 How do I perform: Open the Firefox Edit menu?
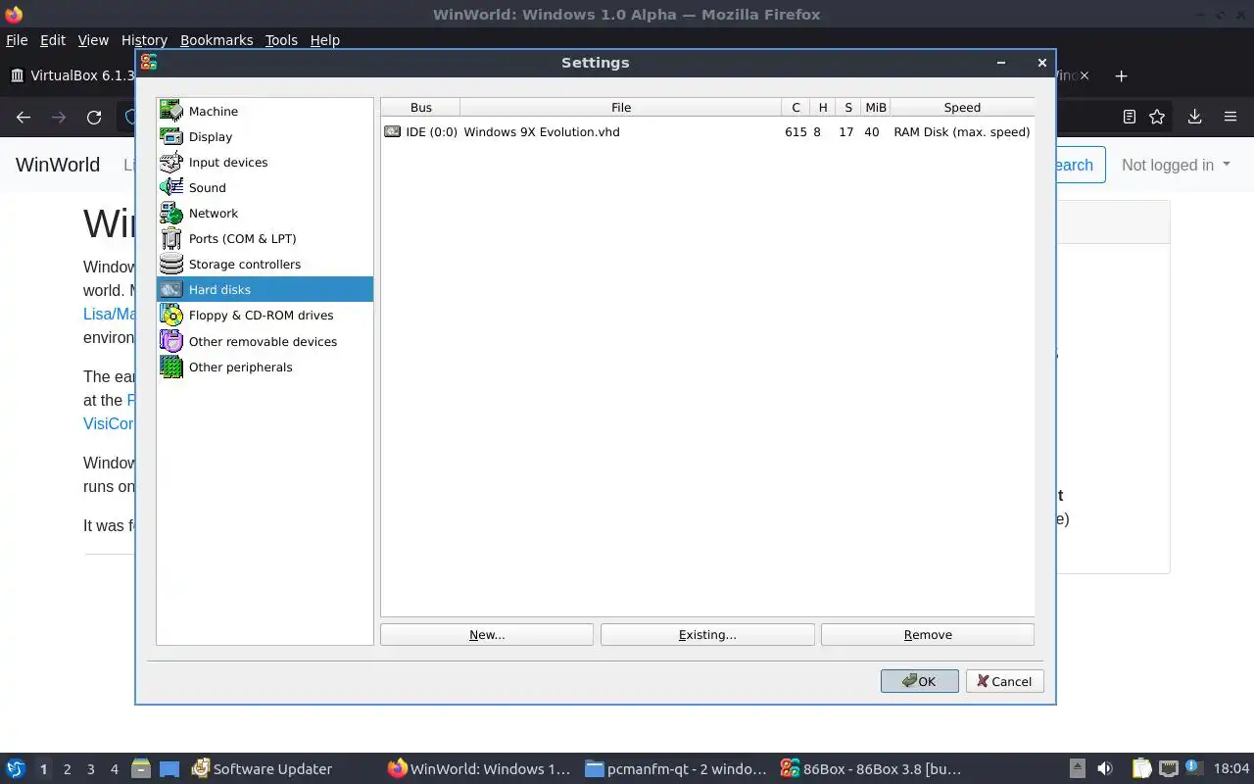pos(53,40)
